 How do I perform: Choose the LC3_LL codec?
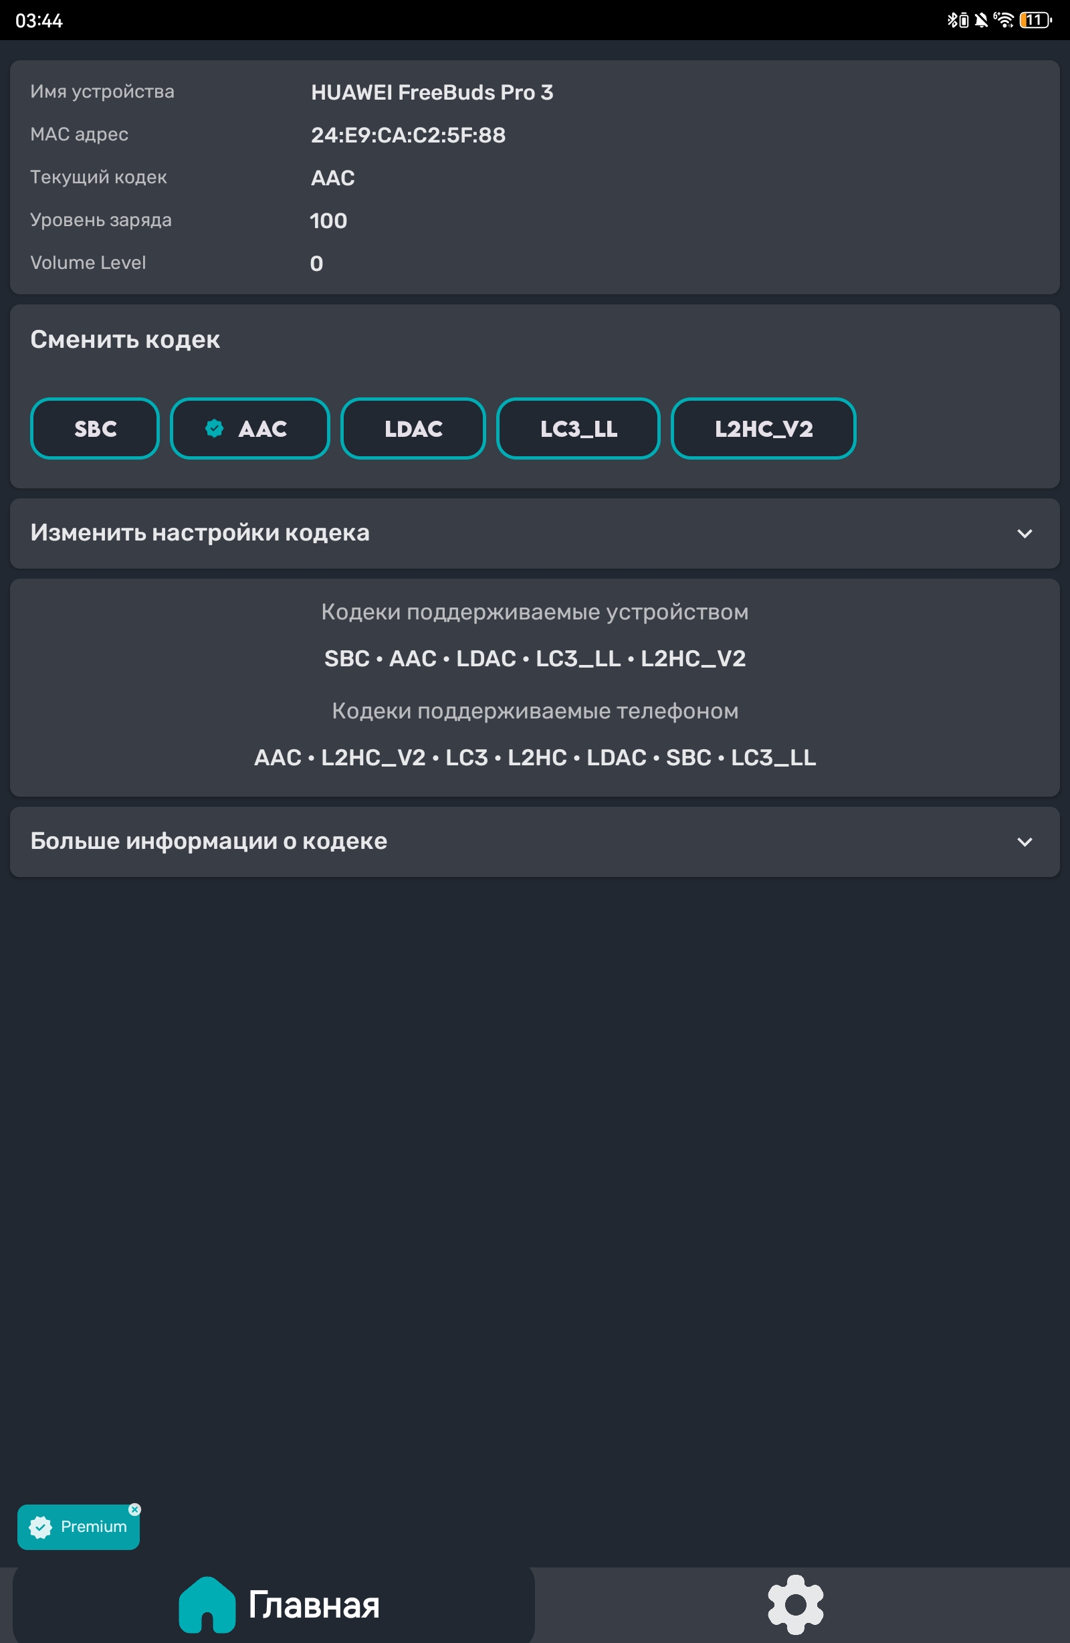(x=578, y=429)
